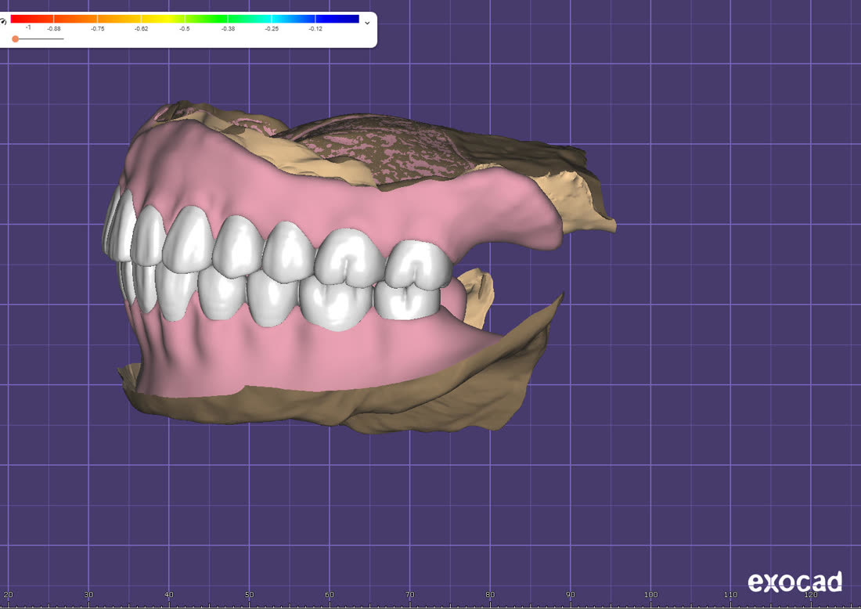The height and width of the screenshot is (609, 861).
Task: Click the -0.62 label on the color scale
Action: point(141,28)
